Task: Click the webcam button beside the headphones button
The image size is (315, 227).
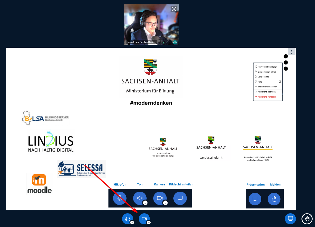Action: [144, 219]
